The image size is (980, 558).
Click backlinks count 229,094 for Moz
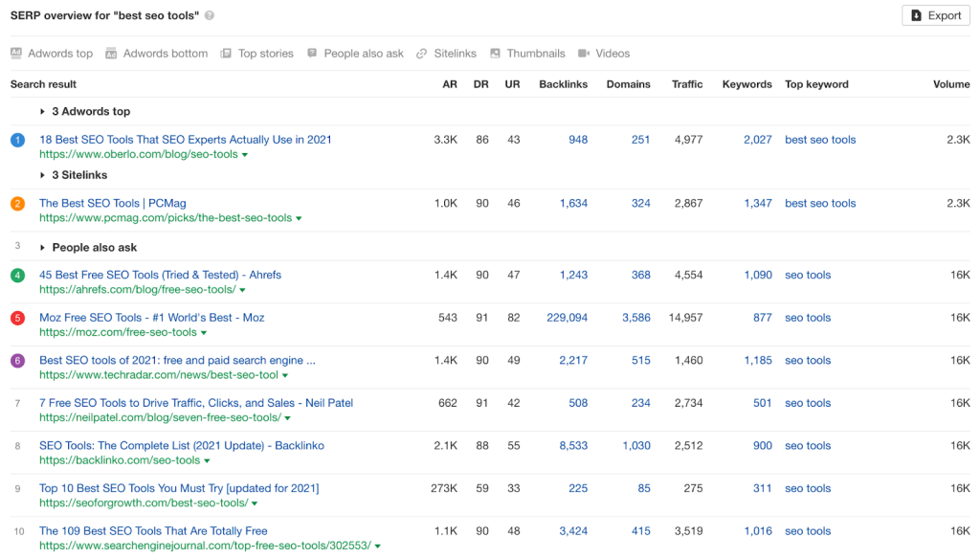click(x=567, y=318)
